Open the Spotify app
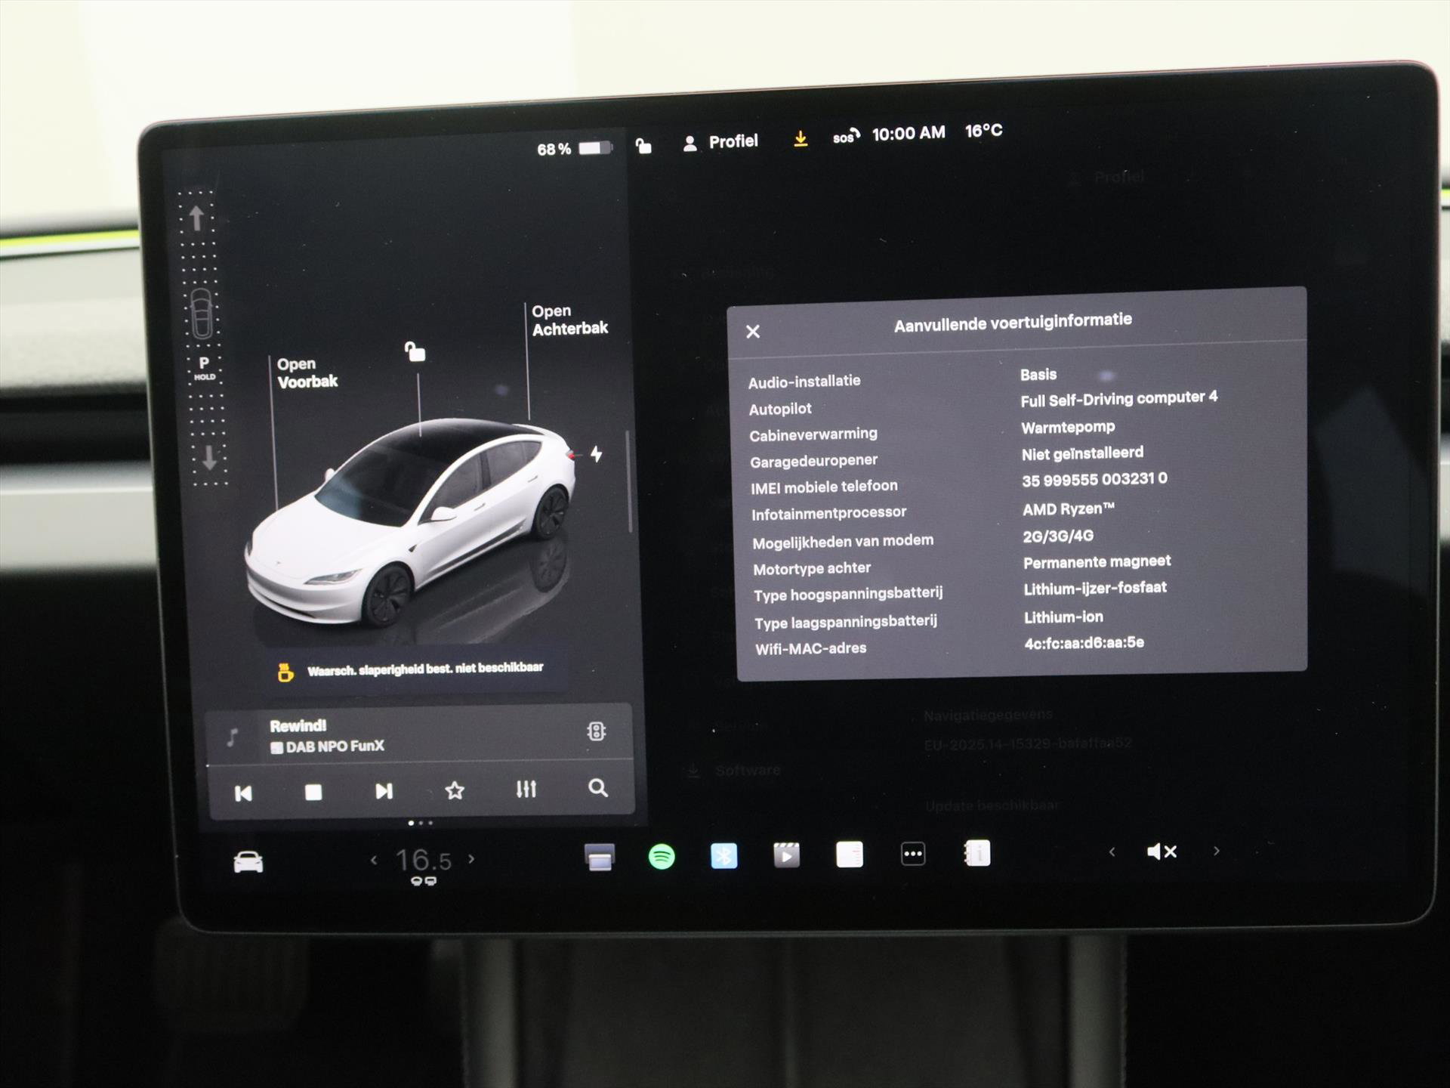Screen dimensions: 1450x1088 tap(662, 857)
